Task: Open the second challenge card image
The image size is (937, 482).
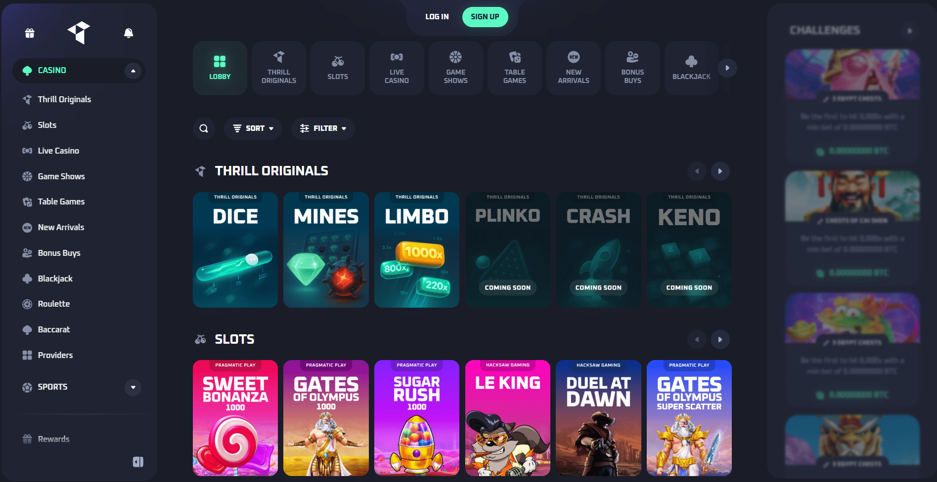Action: tap(852, 197)
